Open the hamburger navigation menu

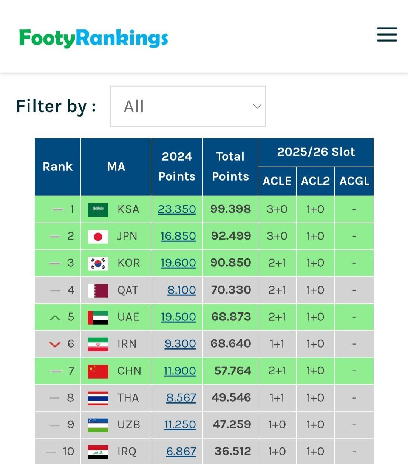coord(386,34)
